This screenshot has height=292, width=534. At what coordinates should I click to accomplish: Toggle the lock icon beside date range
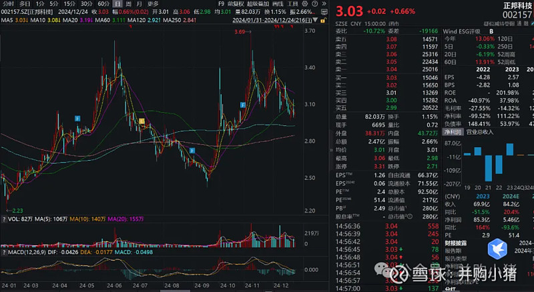click(323, 21)
